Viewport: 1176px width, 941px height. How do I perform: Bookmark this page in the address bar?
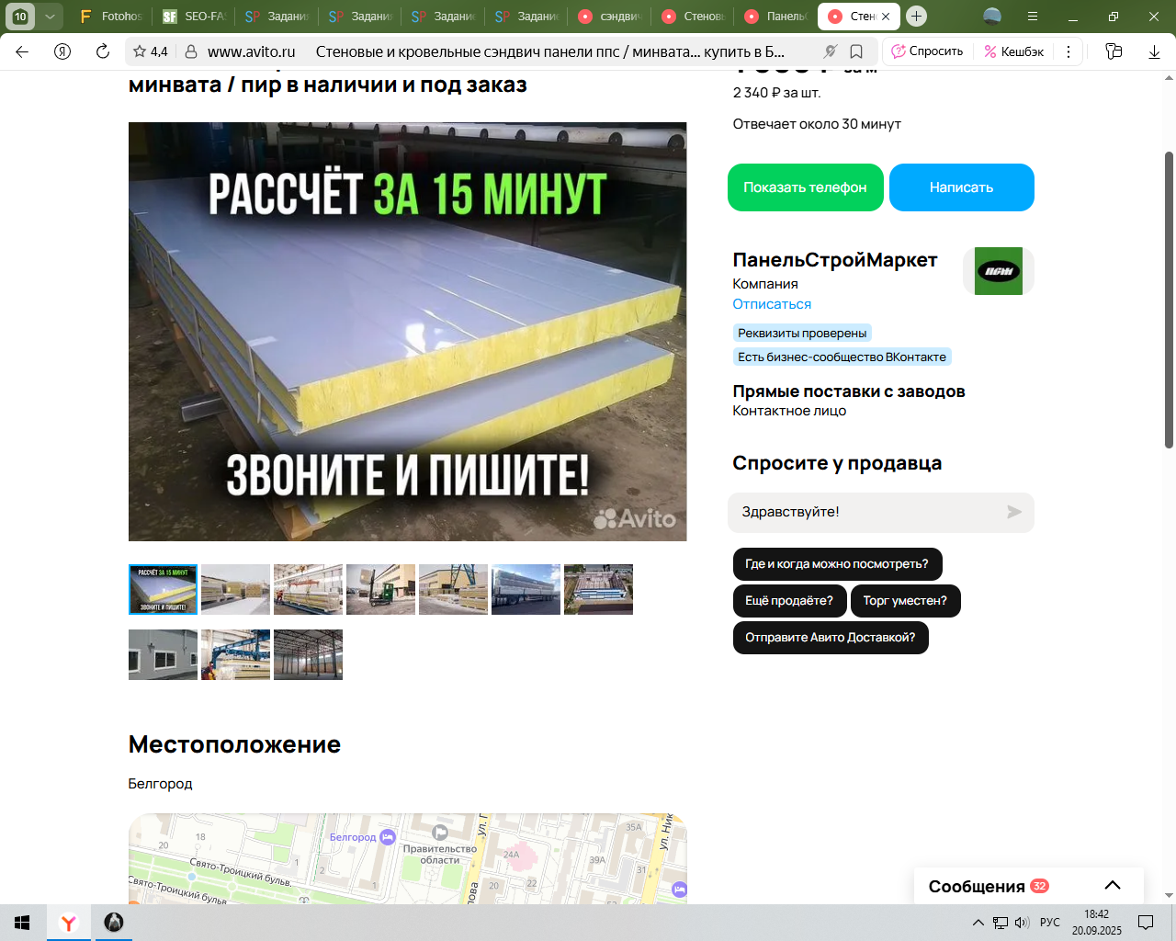(x=856, y=51)
